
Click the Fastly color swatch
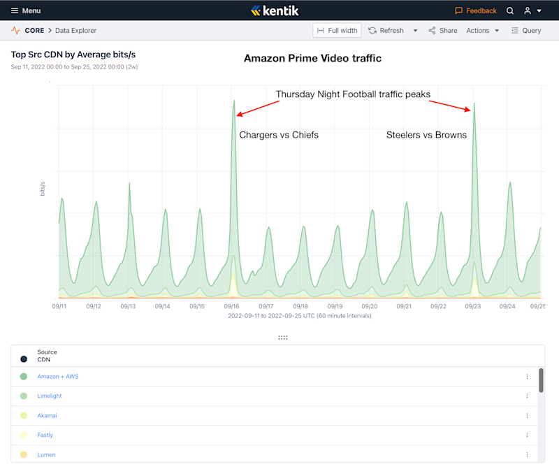click(x=24, y=435)
